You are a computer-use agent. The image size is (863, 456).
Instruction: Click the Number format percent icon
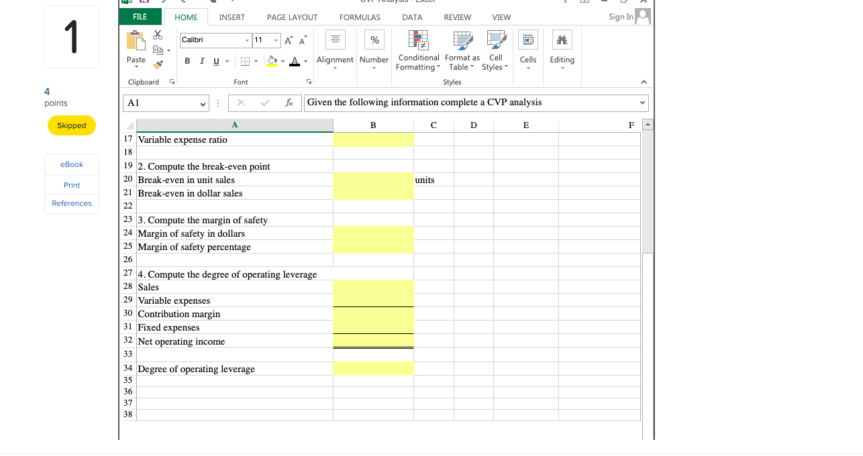coord(374,42)
